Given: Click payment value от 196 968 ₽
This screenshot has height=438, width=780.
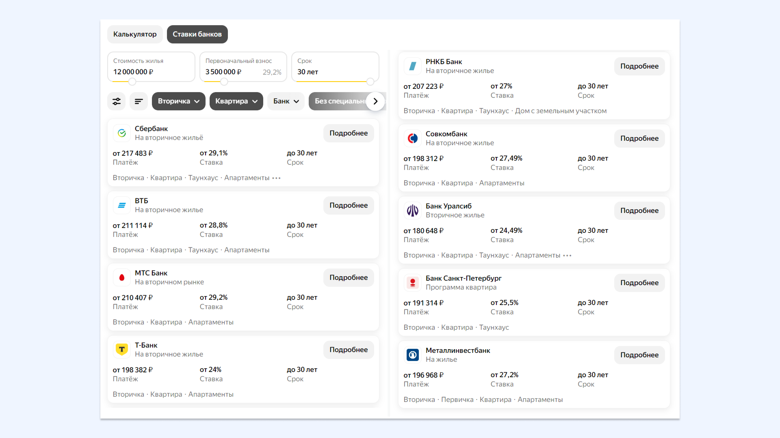Looking at the screenshot, I should 424,375.
